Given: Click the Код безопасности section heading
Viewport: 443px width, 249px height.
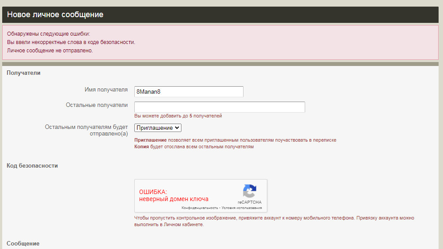Looking at the screenshot, I should (32, 166).
